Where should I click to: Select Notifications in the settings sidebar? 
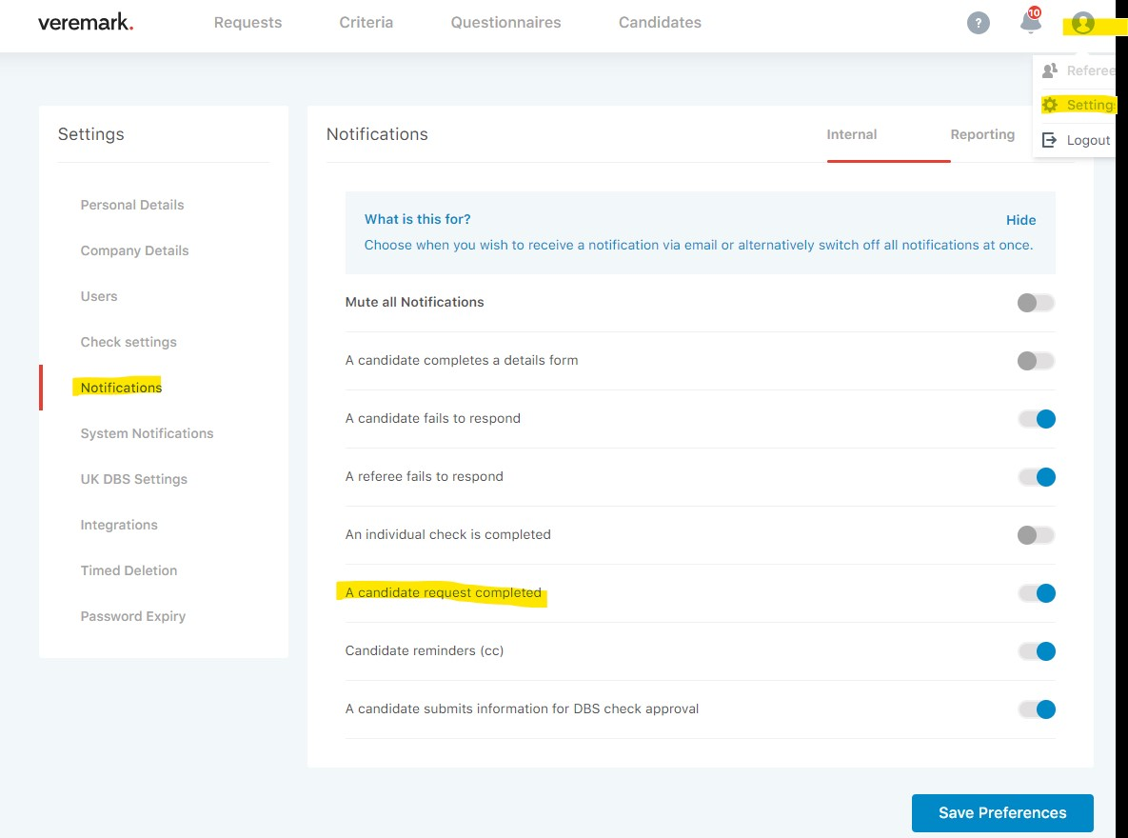(120, 387)
